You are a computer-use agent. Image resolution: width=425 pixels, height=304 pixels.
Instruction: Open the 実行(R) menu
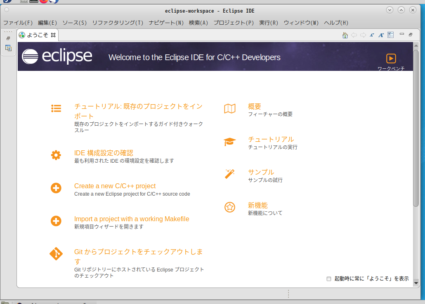269,23
